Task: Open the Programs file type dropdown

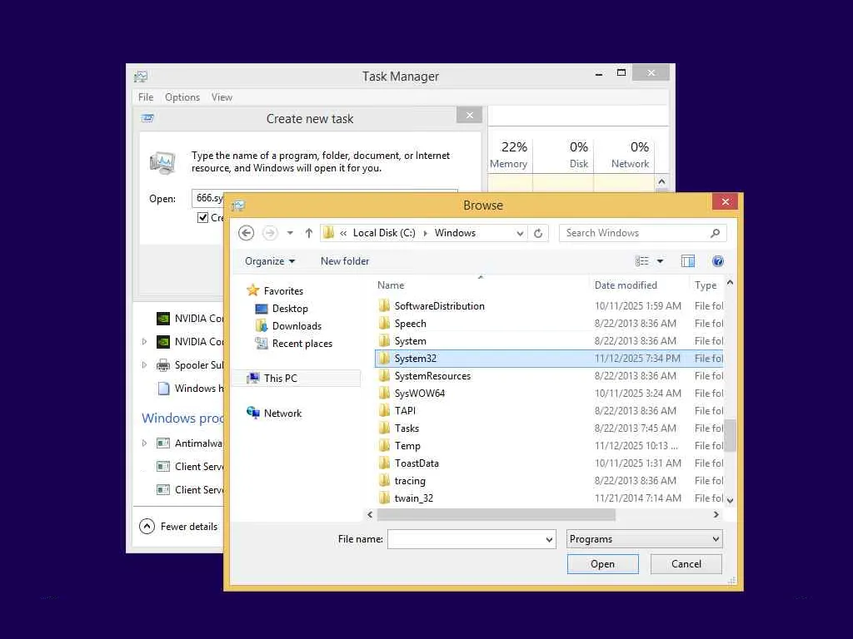Action: click(644, 539)
